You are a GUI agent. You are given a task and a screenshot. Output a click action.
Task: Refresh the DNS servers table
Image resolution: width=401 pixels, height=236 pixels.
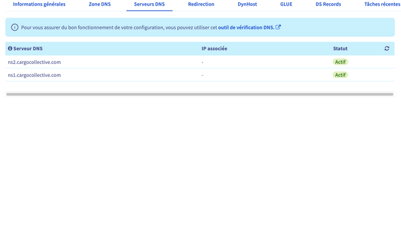(387, 49)
